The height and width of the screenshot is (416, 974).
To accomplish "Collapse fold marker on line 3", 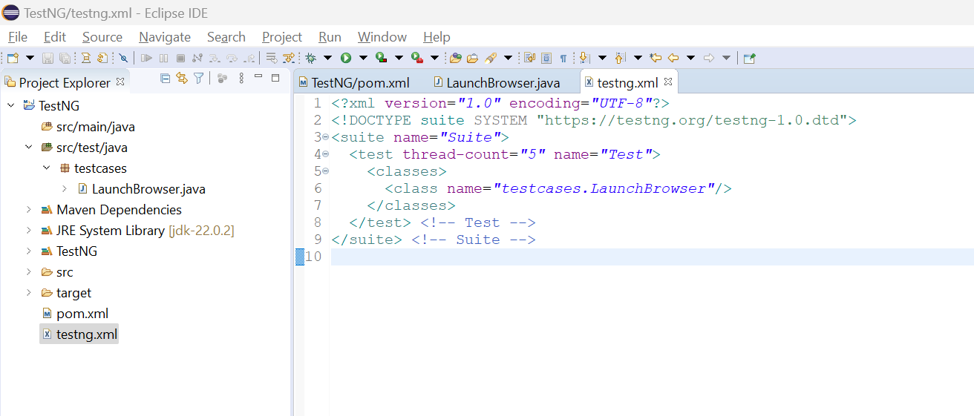I will click(326, 137).
